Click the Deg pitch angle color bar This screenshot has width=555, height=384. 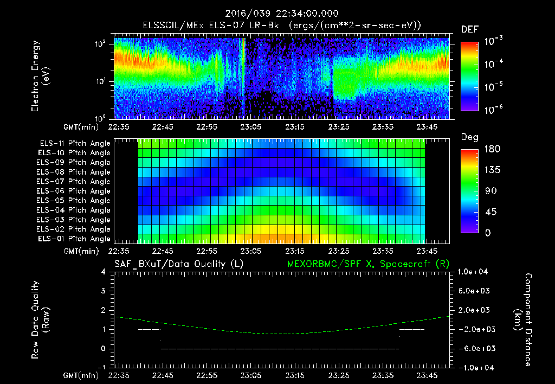469,191
